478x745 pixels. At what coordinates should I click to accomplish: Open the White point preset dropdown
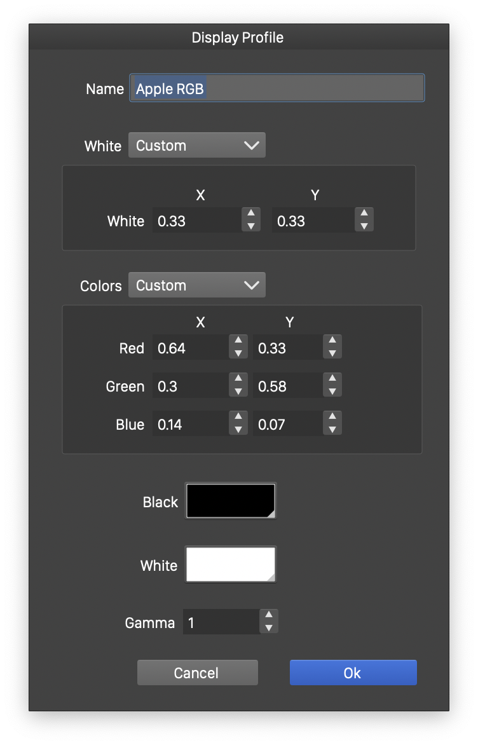pos(197,146)
